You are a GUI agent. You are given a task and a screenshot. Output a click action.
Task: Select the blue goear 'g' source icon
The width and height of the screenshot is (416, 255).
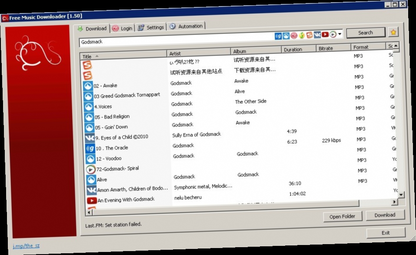click(x=278, y=36)
